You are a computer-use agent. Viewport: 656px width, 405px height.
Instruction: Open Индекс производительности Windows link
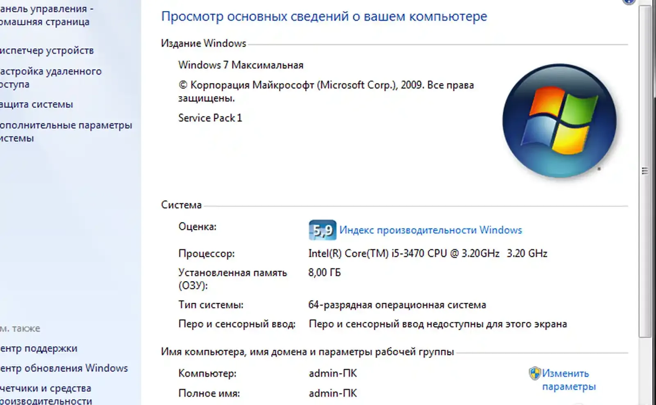pos(431,230)
